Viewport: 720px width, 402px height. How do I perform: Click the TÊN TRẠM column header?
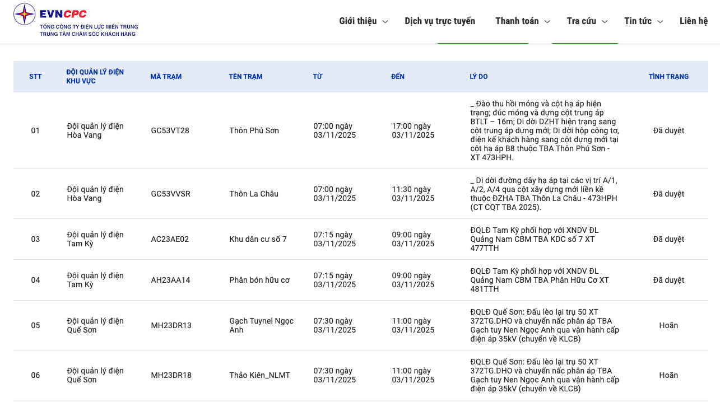coord(245,77)
